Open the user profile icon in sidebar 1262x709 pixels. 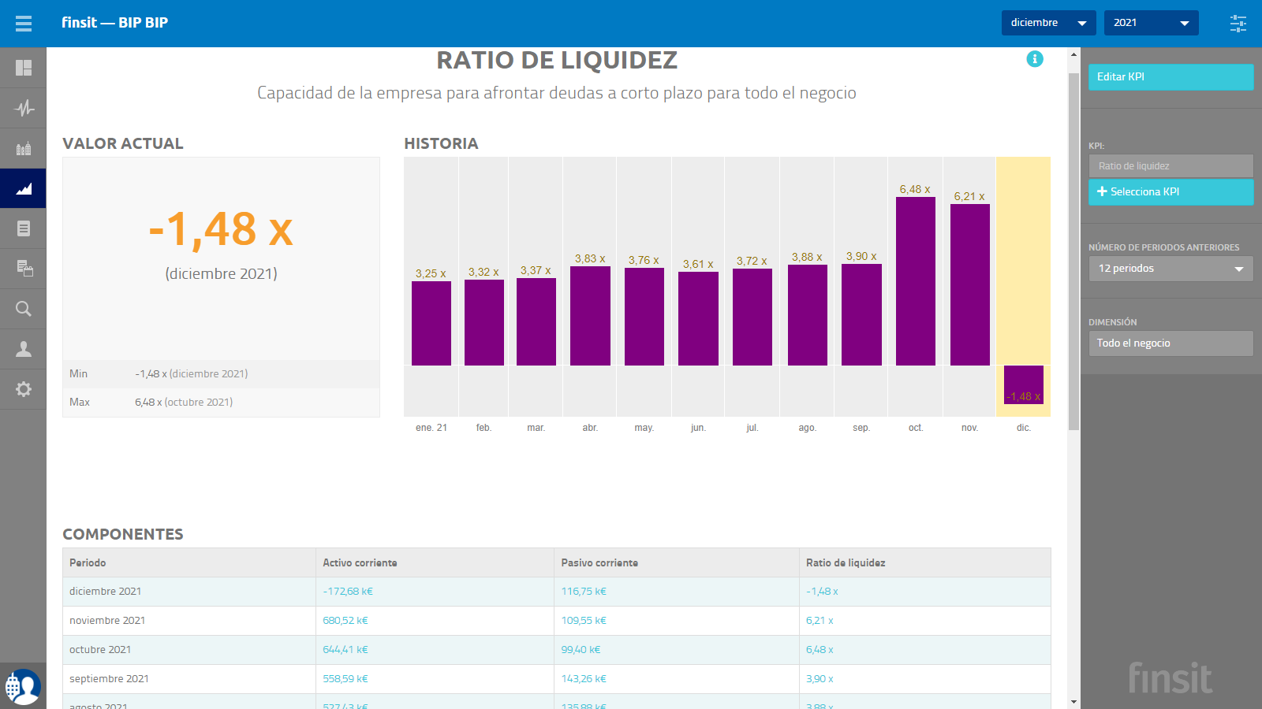point(24,349)
